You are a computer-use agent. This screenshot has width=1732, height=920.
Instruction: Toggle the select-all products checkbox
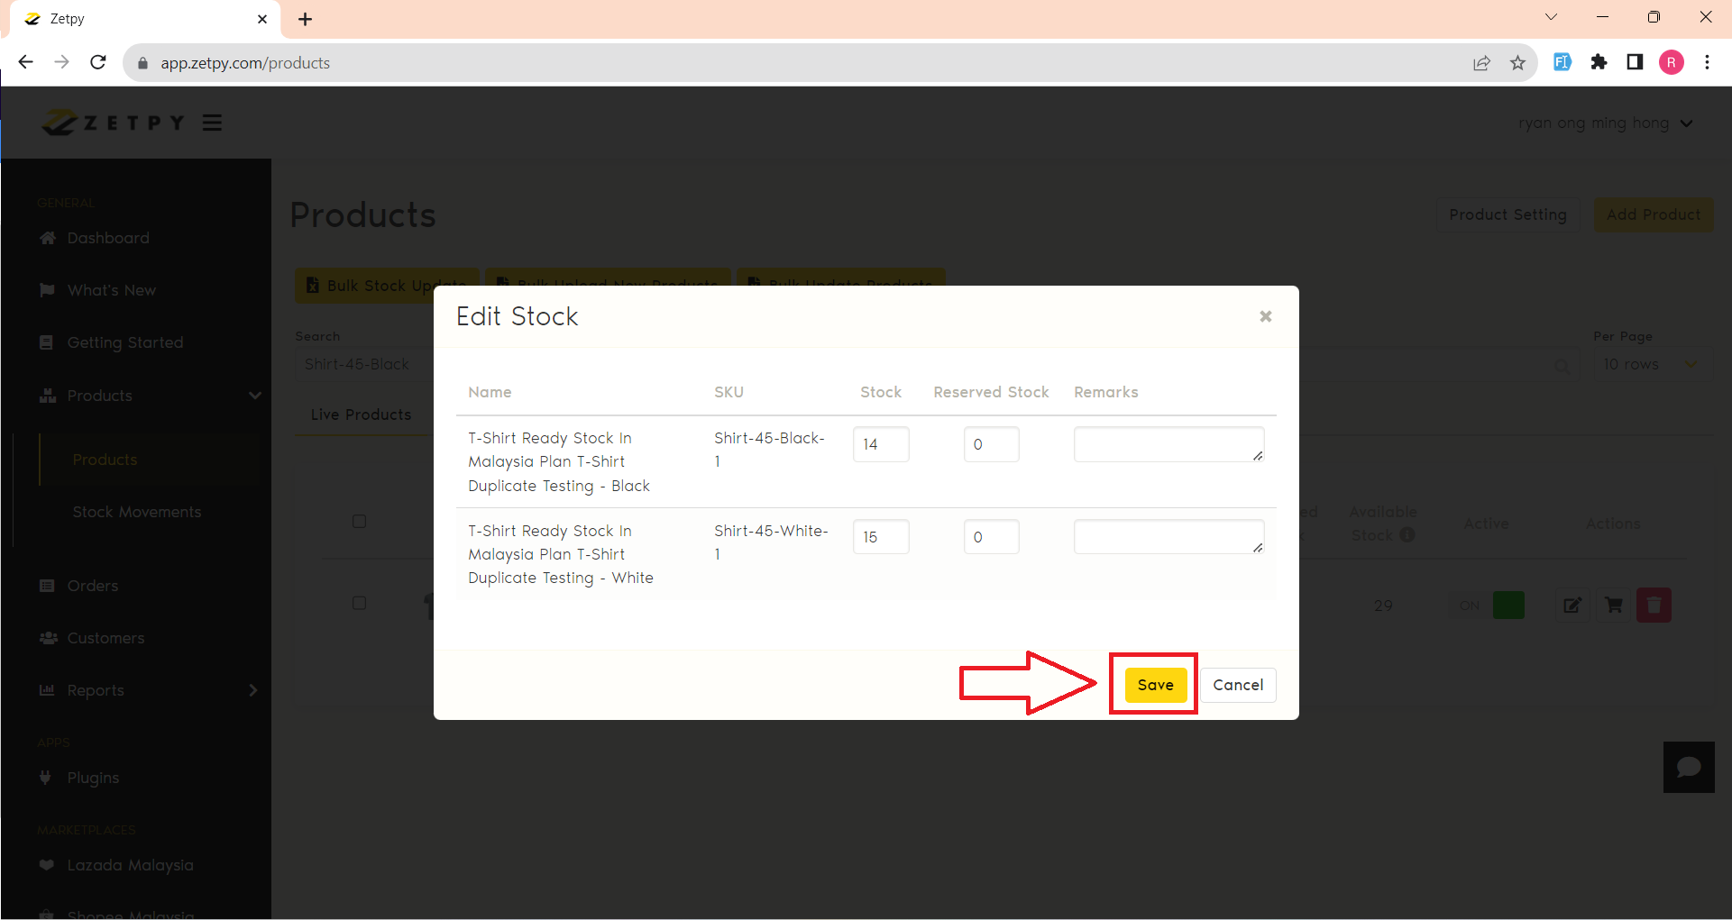point(359,521)
